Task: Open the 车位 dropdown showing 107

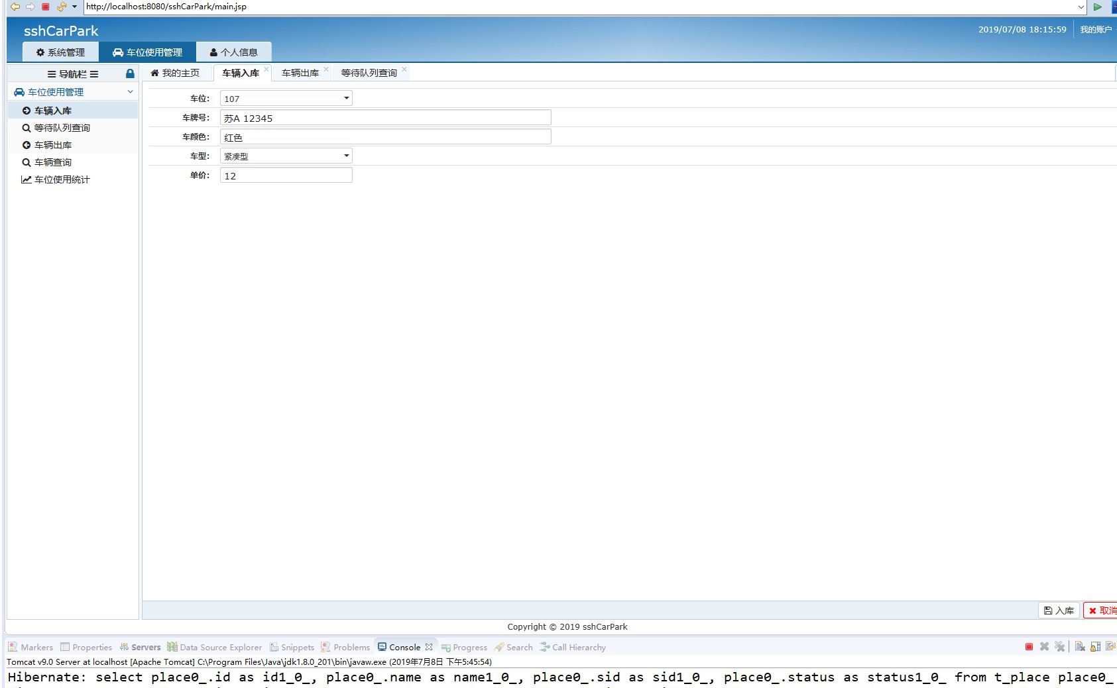Action: click(x=286, y=99)
